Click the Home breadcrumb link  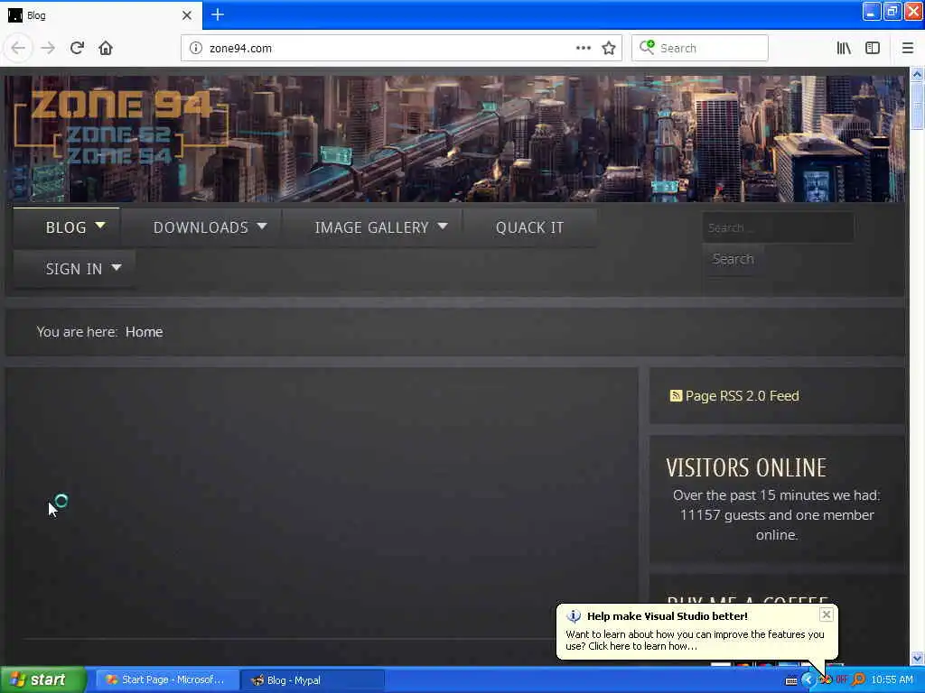[x=144, y=332]
